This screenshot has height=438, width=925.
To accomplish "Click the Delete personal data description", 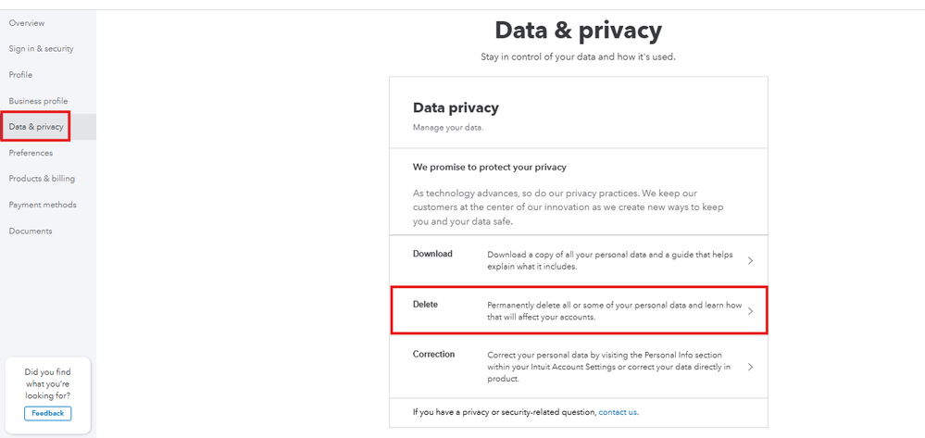I will (615, 310).
